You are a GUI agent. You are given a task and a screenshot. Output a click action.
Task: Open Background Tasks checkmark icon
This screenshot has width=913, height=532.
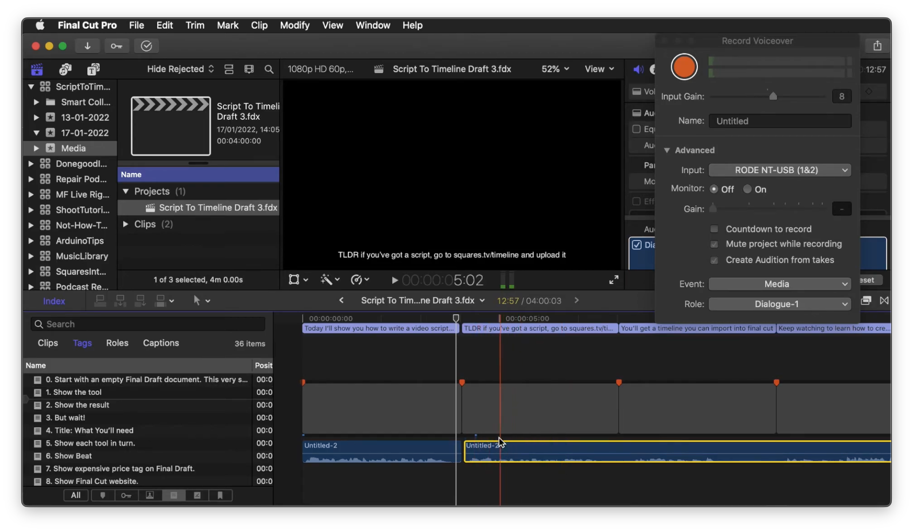[146, 46]
